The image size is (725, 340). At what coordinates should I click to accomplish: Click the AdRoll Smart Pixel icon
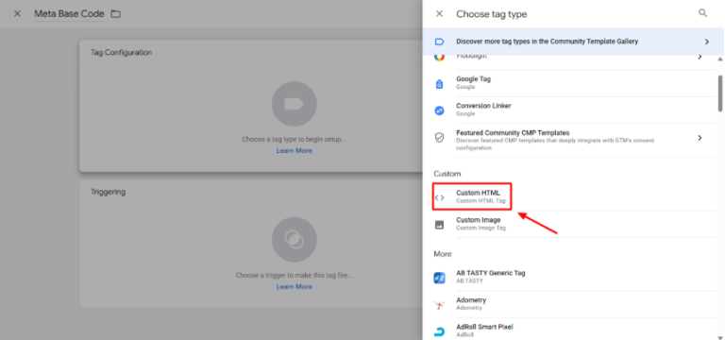click(439, 331)
